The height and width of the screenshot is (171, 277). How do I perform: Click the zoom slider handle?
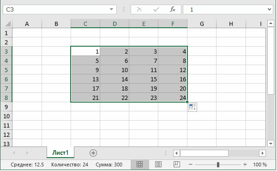tap(218, 165)
